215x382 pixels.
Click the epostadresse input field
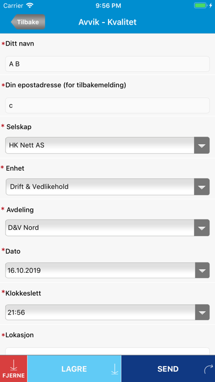click(x=107, y=105)
